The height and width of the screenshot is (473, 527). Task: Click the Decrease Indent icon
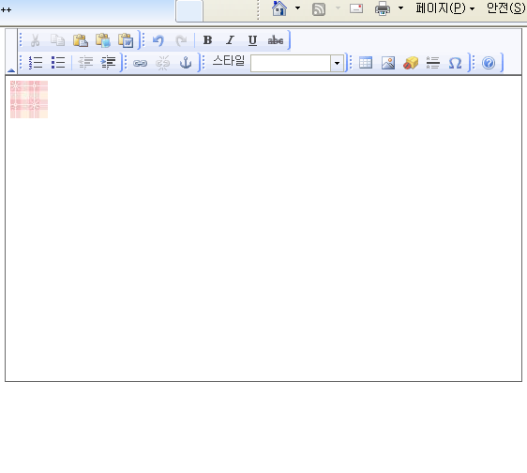click(x=85, y=63)
